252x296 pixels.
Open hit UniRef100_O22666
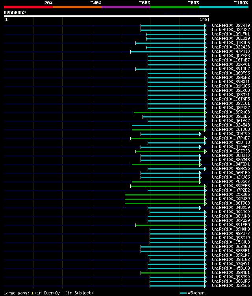231,286
